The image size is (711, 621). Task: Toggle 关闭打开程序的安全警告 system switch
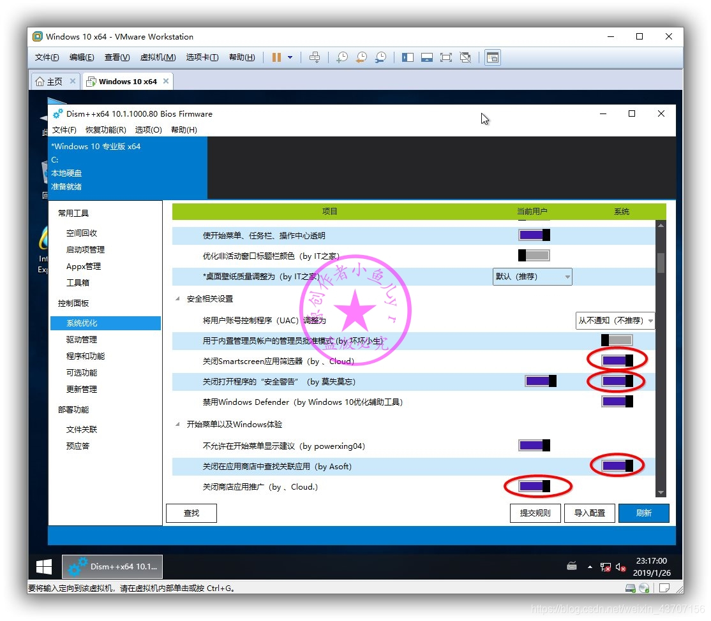[617, 381]
